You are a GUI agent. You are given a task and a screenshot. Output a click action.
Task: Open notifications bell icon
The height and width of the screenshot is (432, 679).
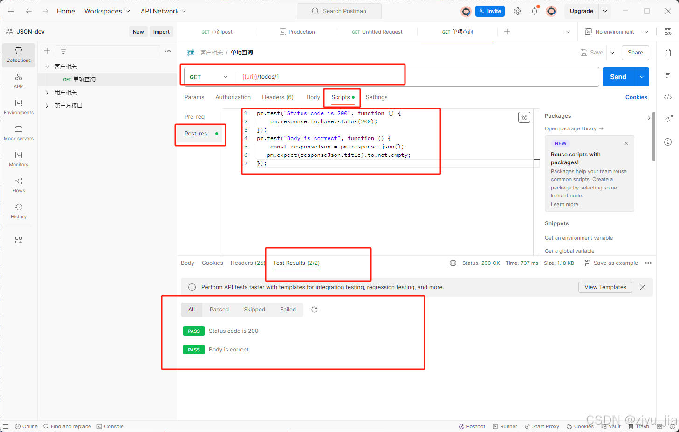[x=535, y=11]
